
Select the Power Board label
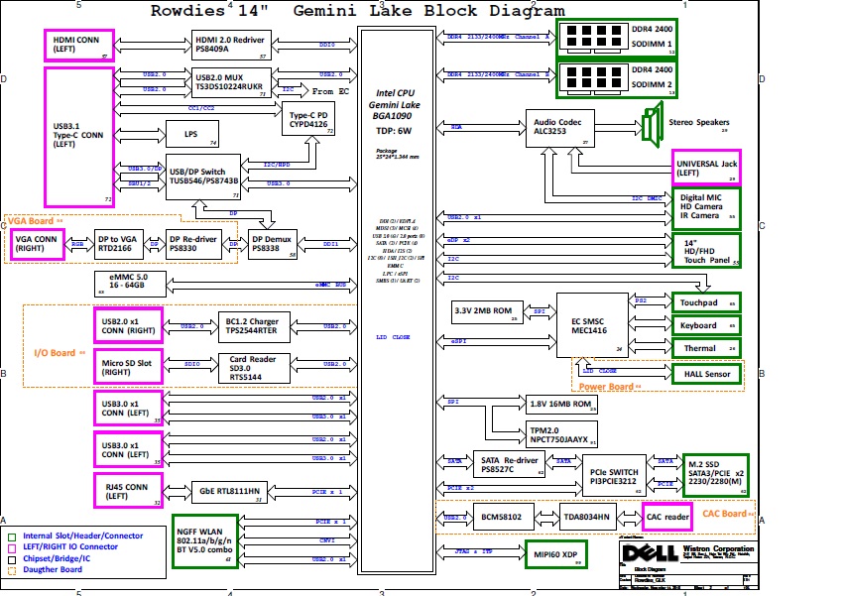(606, 387)
